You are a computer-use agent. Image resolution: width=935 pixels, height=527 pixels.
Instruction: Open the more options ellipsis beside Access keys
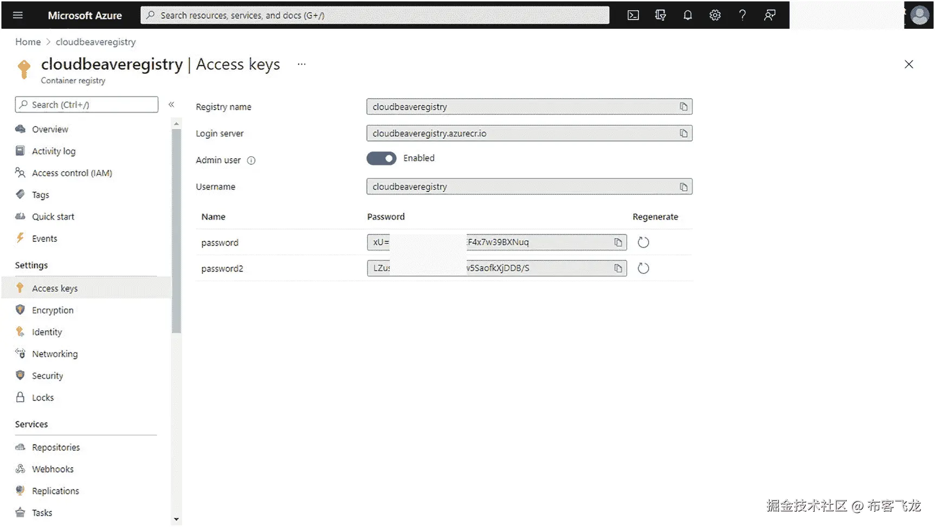click(302, 64)
